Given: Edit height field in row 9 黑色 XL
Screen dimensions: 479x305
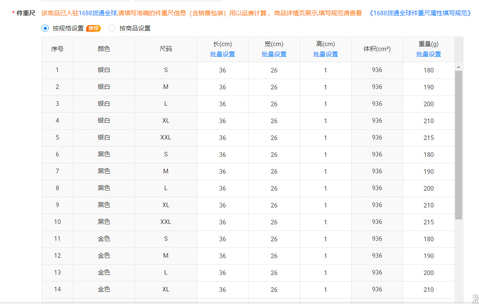Looking at the screenshot, I should tap(325, 205).
